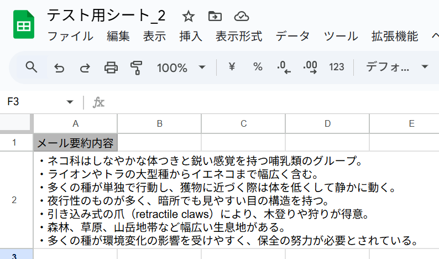Decrease decimal places
This screenshot has height=259, width=439.
tap(284, 68)
